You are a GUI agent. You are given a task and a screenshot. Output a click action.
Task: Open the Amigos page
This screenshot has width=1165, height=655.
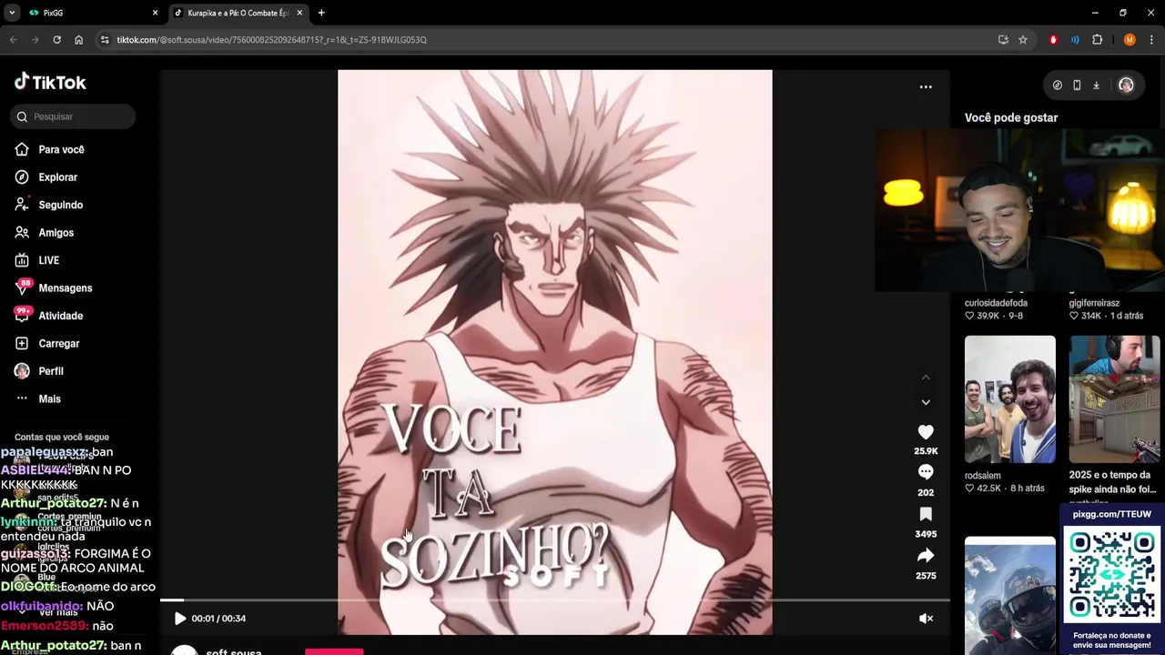click(x=45, y=233)
